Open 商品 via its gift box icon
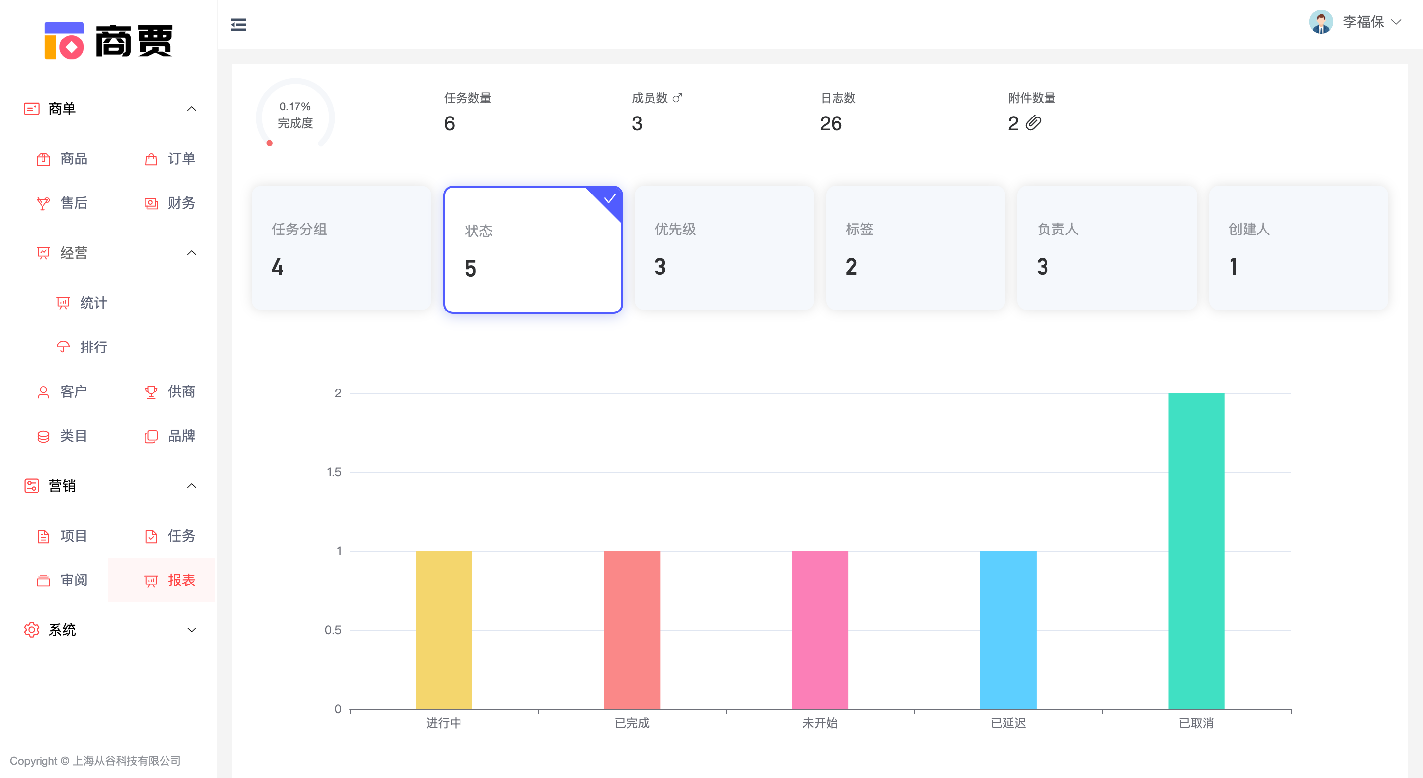The height and width of the screenshot is (778, 1423). coord(43,159)
